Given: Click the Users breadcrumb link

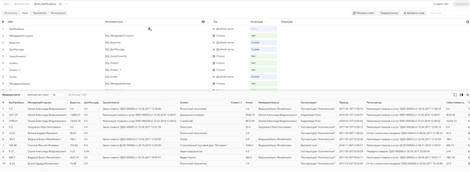Looking at the screenshot, I should (6, 4).
